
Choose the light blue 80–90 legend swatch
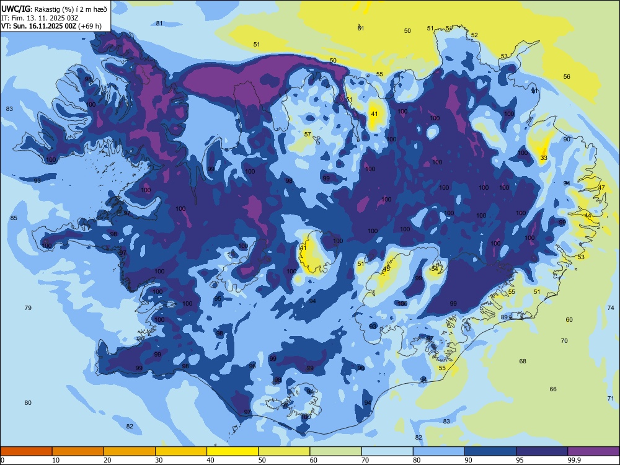pyautogui.click(x=438, y=451)
